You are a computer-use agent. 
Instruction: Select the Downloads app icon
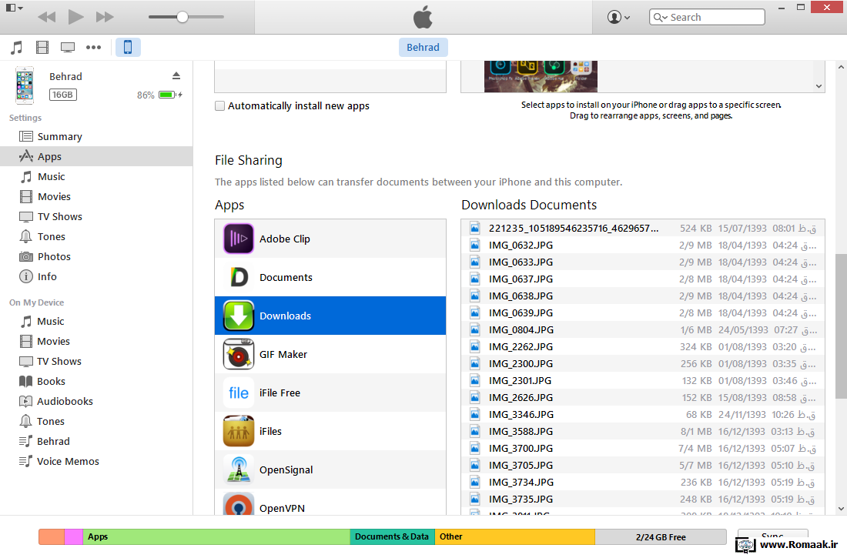coord(239,316)
